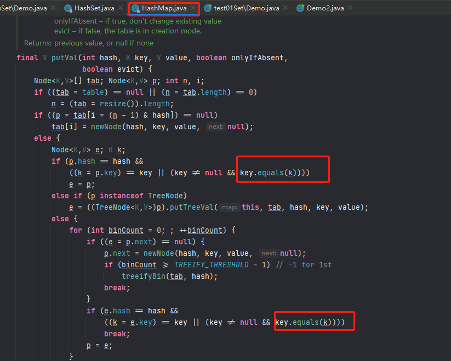Viewport: 451px width, 361px height.
Task: Close the HashMap.java tab
Action: [x=193, y=8]
